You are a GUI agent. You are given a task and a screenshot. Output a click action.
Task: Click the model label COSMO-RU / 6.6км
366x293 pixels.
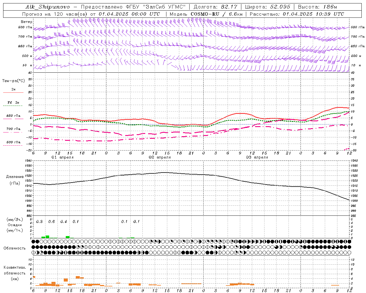(x=216, y=14)
